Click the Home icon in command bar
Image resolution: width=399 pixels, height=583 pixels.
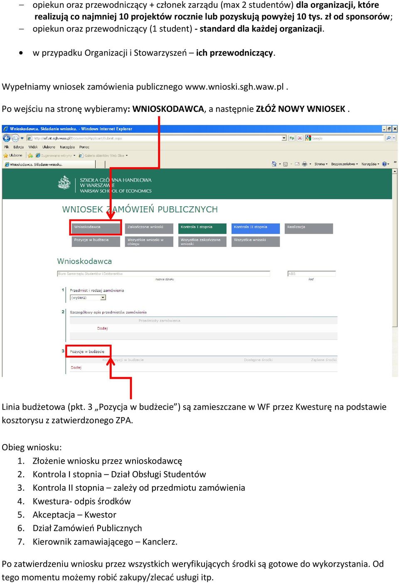274,164
